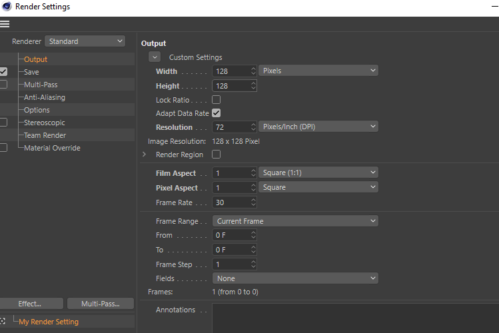The image size is (499, 333).
Task: Open the Renderer dropdown set to Standard
Action: pyautogui.click(x=85, y=41)
